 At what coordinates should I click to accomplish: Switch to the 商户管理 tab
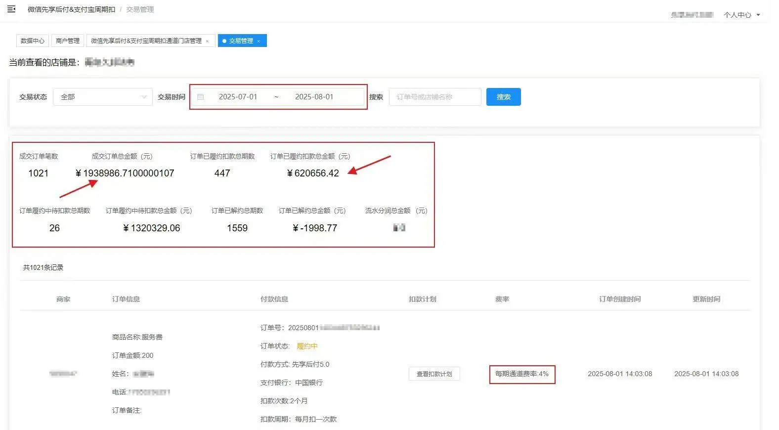coord(68,41)
